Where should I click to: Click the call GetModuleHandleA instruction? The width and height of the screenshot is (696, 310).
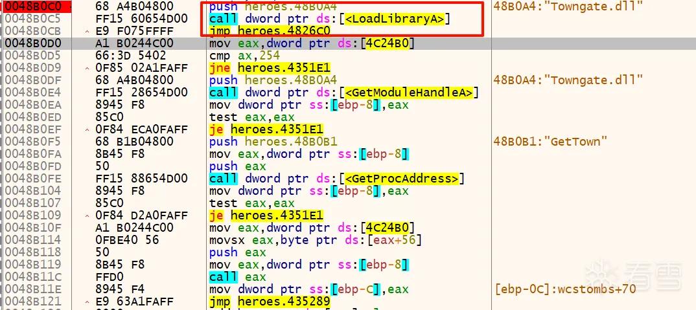click(x=344, y=93)
